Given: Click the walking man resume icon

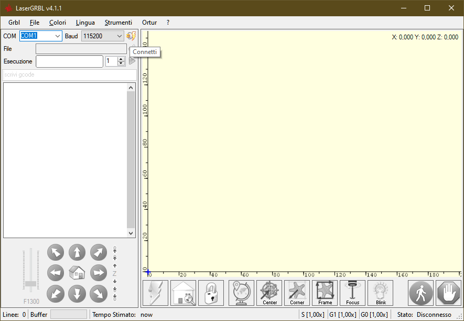Looking at the screenshot, I should pyautogui.click(x=421, y=293).
